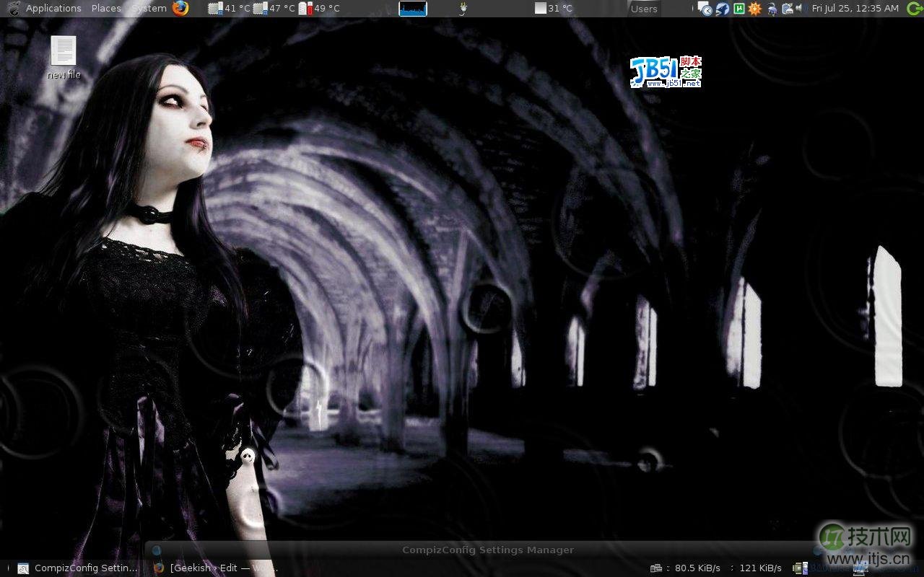
Task: Click the GNOME foot logo icon
Action: 14,9
